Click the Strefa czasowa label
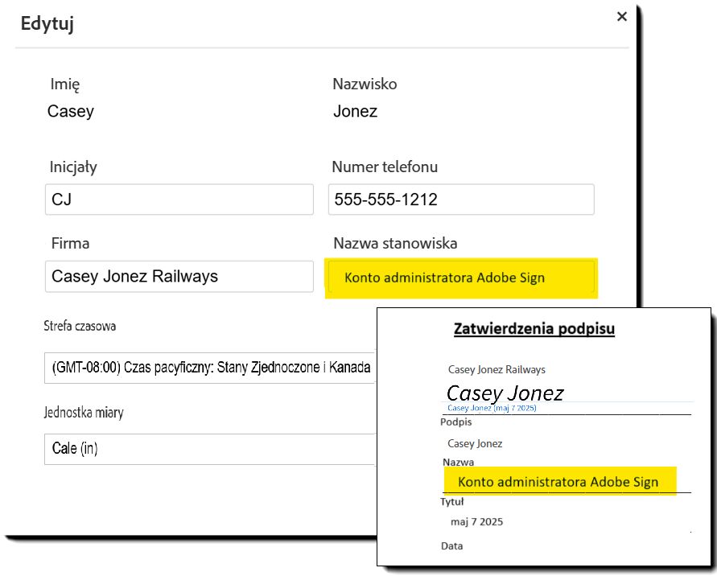Viewport: 717px width, 576px height. [x=80, y=326]
